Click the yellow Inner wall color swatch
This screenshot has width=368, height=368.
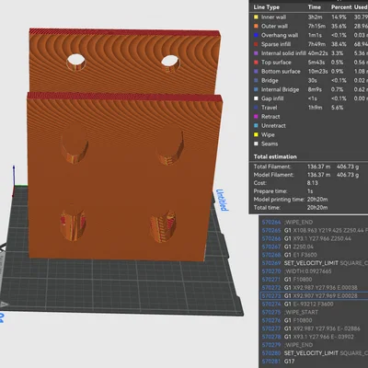[256, 17]
